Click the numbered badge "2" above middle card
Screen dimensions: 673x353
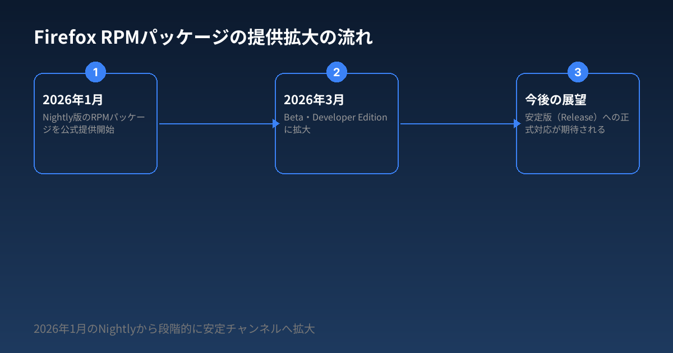point(336,72)
